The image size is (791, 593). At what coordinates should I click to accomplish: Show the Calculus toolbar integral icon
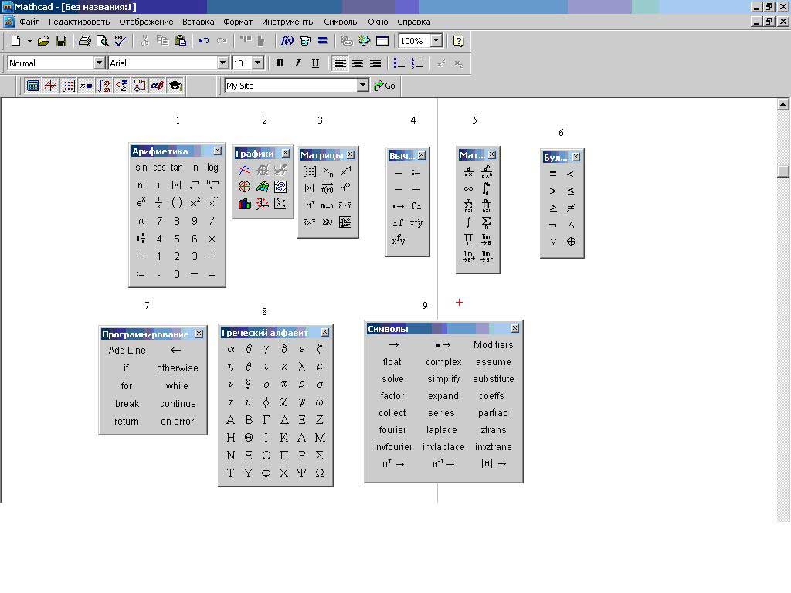[104, 86]
